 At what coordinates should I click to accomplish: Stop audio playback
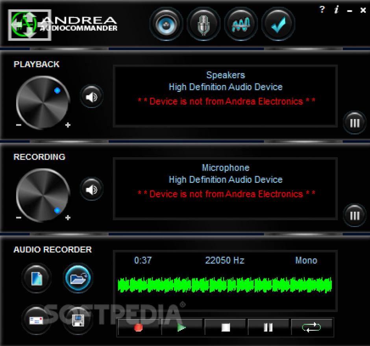[x=226, y=327]
